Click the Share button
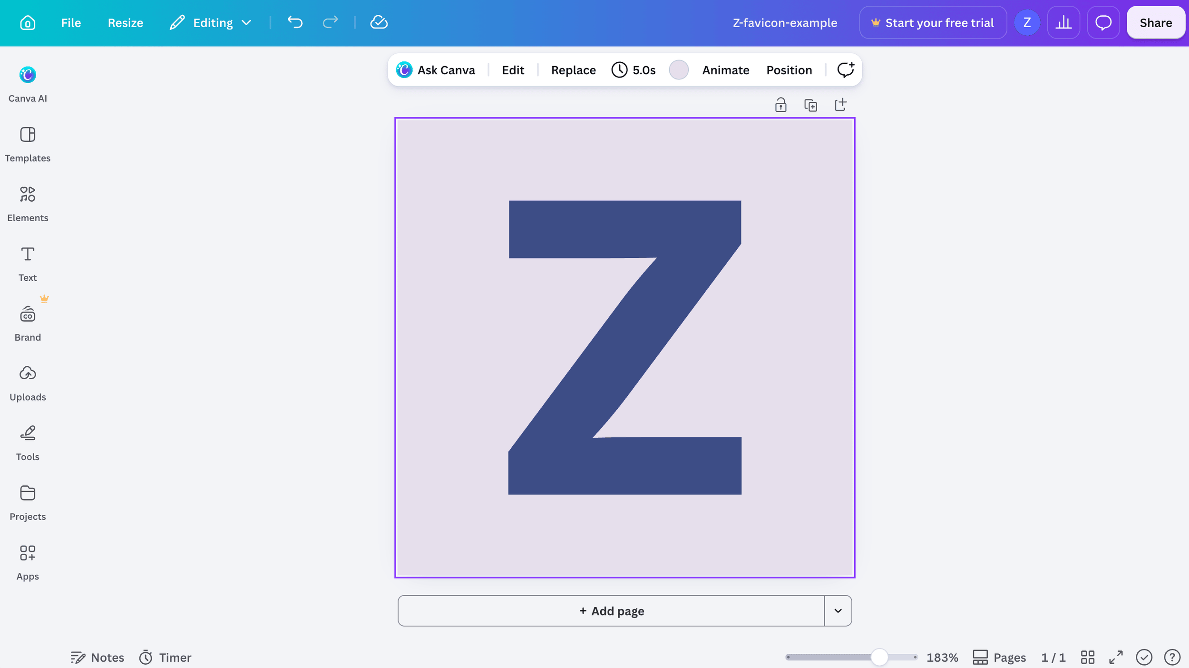 click(1156, 22)
